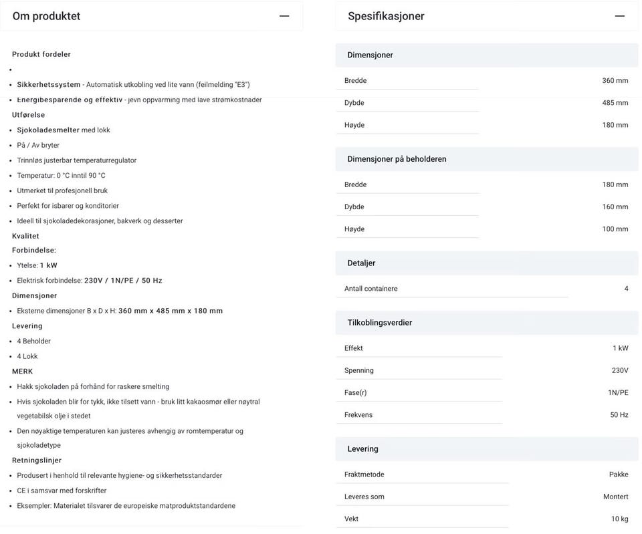Viewport: 642px width, 534px height.
Task: Click the Spesifikasjoner heading
Action: 386,16
